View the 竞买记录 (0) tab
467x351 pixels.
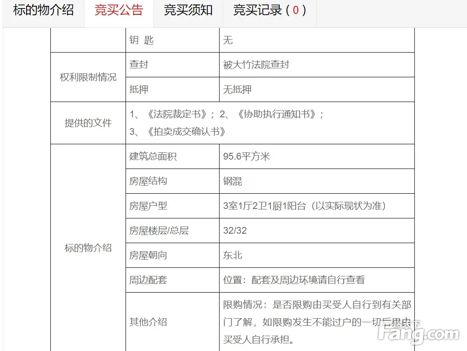click(x=269, y=10)
